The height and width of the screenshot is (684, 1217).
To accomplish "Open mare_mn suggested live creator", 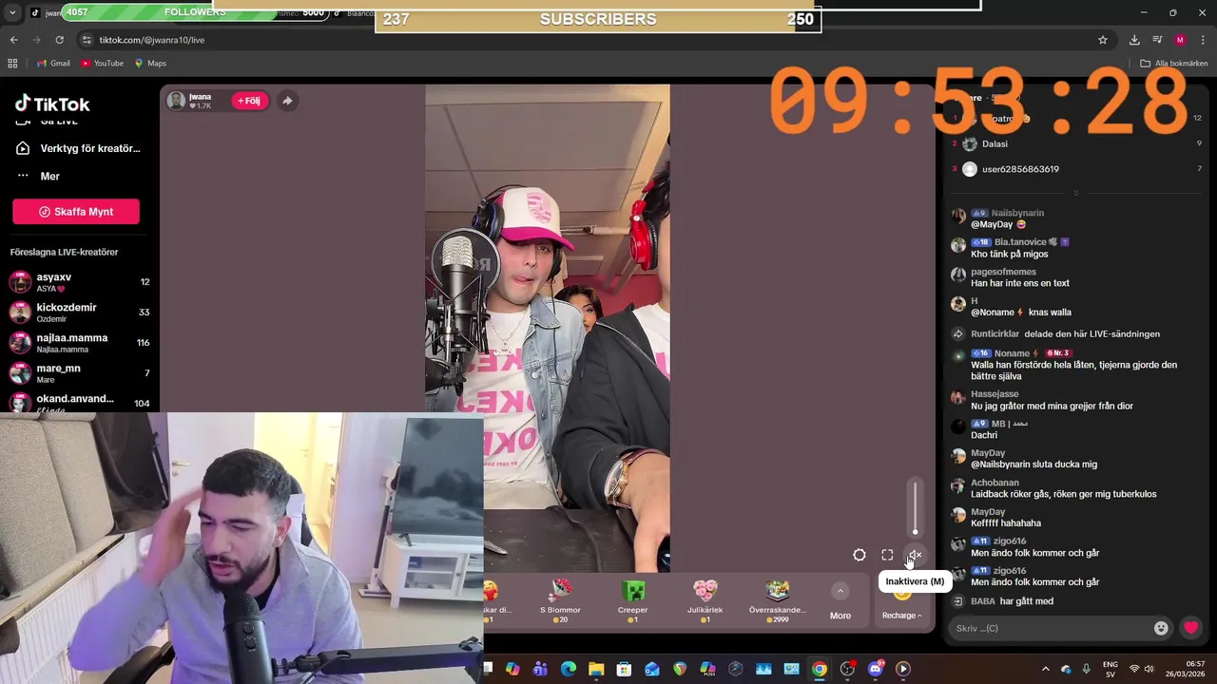I will pos(79,373).
